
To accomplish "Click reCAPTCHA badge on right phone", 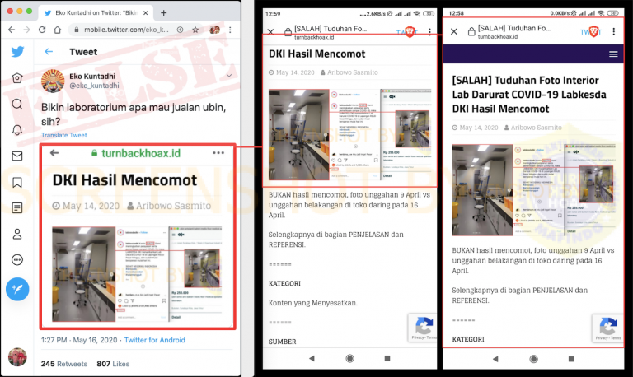I will [x=607, y=328].
